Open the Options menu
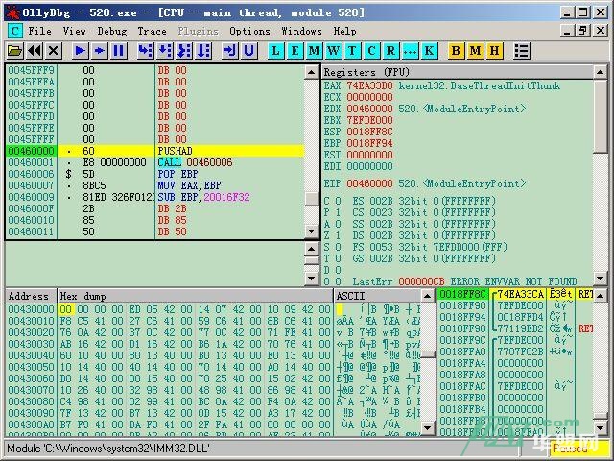Screen dimensions: 614x461 coord(249,31)
